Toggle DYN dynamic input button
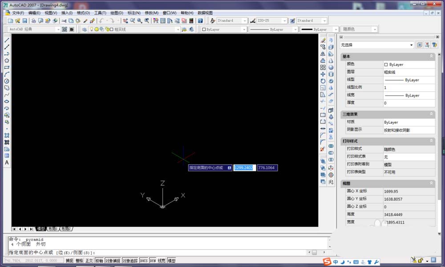 [x=153, y=261]
